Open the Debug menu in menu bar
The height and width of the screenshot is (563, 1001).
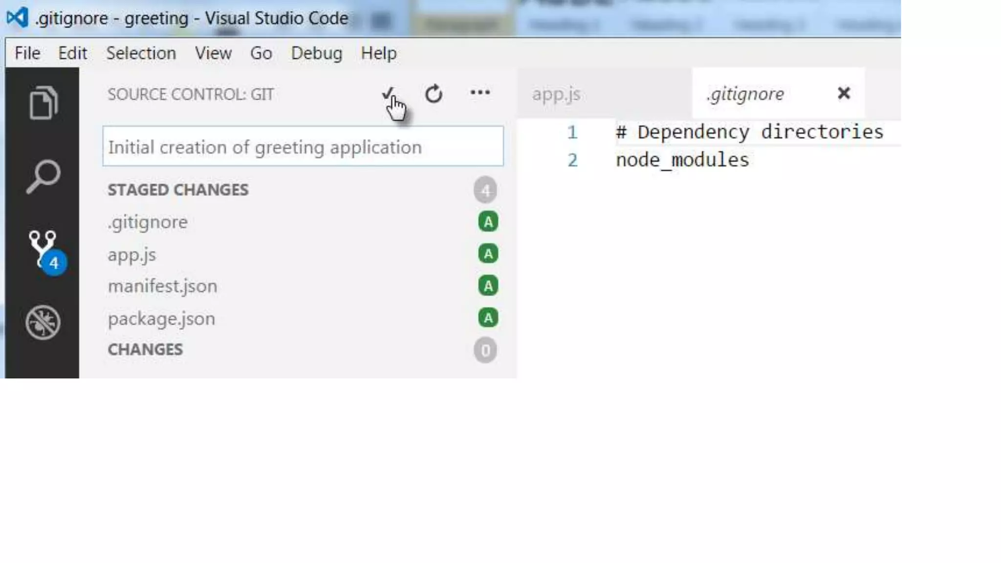[316, 53]
